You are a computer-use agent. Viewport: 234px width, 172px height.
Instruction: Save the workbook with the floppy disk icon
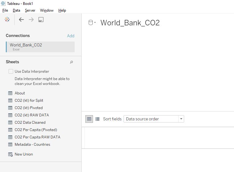click(x=41, y=20)
